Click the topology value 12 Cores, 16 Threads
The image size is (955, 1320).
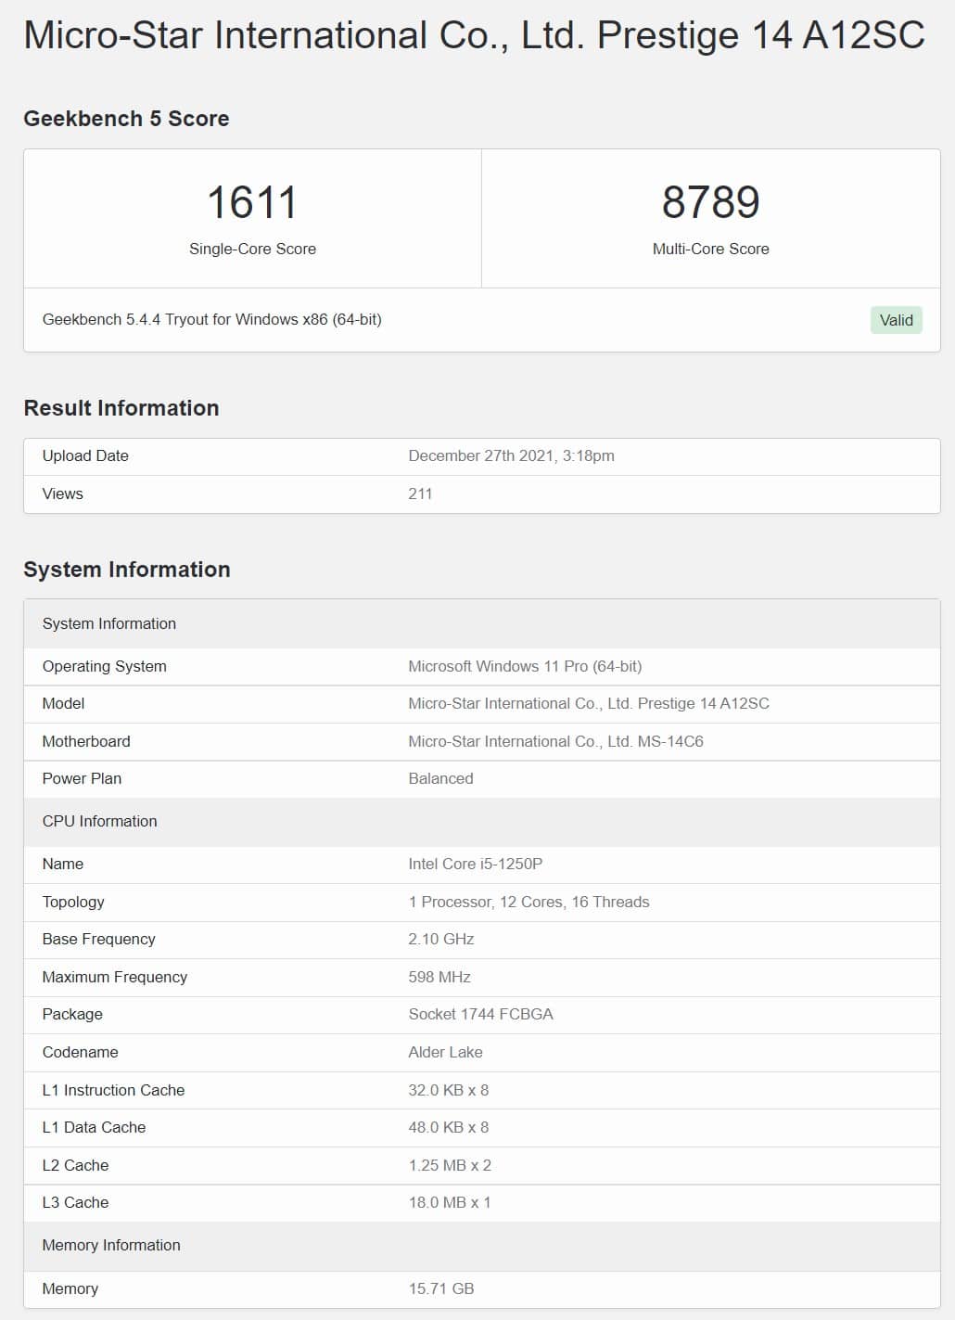coord(528,902)
